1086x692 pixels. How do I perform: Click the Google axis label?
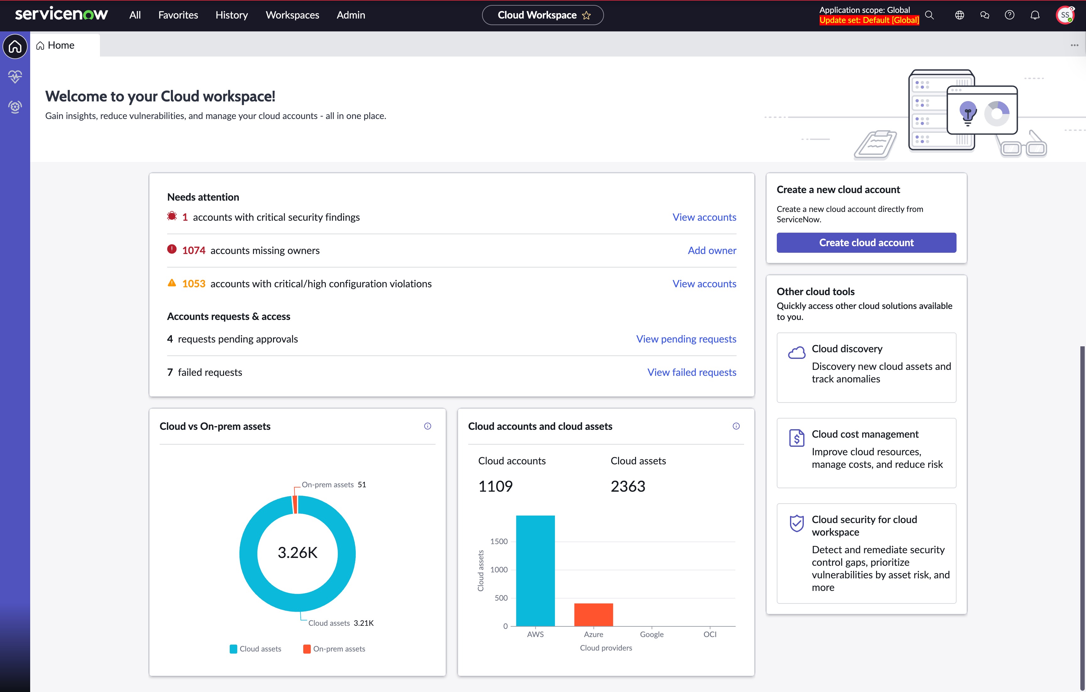(x=652, y=634)
